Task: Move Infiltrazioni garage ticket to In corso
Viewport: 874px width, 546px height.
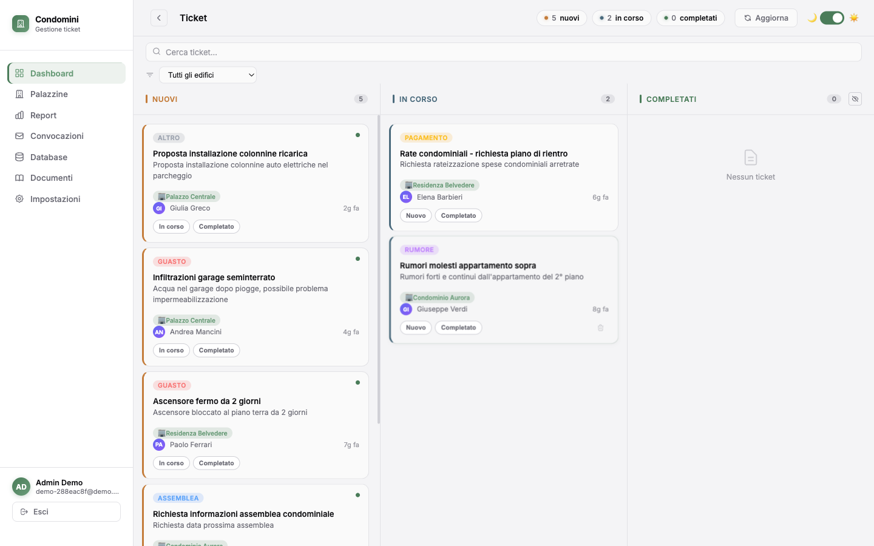Action: [171, 351]
